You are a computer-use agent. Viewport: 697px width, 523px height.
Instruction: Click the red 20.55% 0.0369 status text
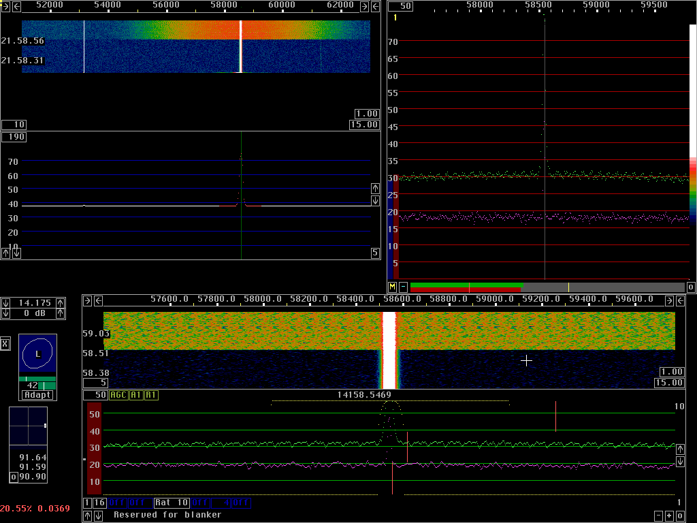pyautogui.click(x=35, y=508)
